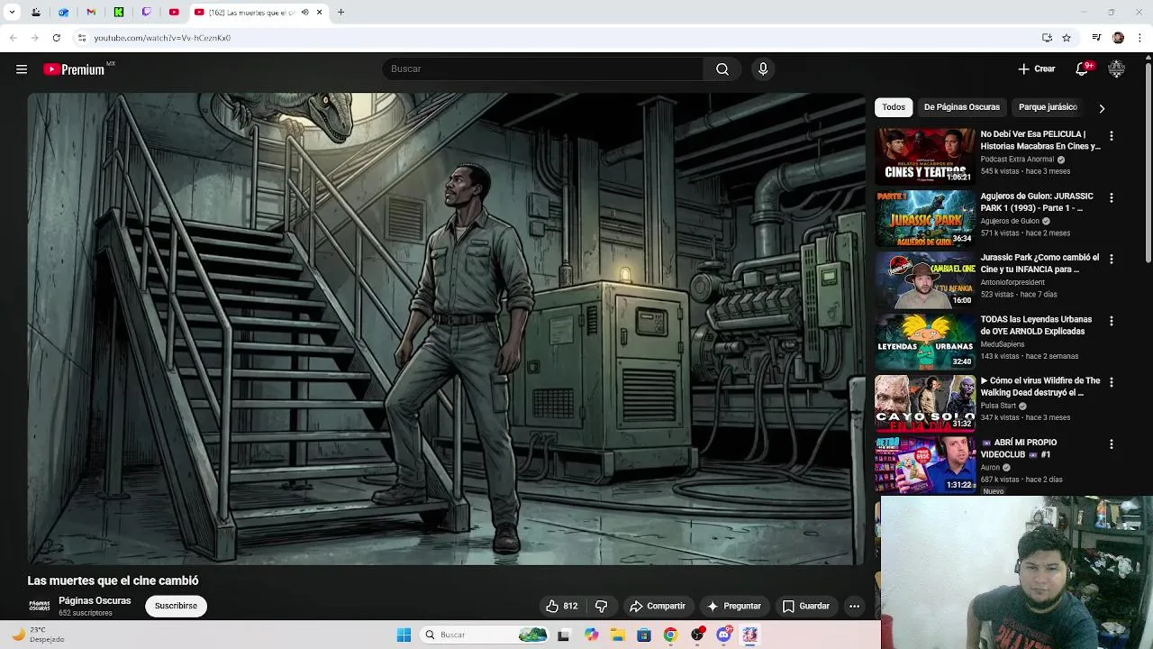1153x649 pixels.
Task: Open Cines y Teatros video thumbnail
Action: pyautogui.click(x=925, y=156)
